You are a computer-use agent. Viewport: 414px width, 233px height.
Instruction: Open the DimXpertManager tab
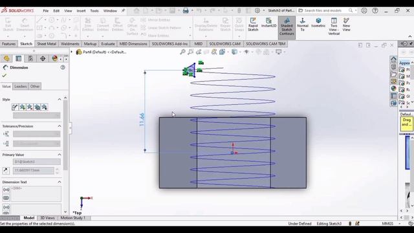pos(43,58)
